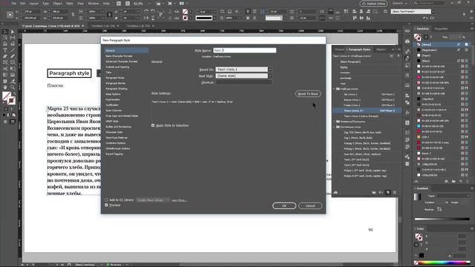This screenshot has width=475, height=267.
Task: Click the Publish Online button
Action: [x=374, y=3]
